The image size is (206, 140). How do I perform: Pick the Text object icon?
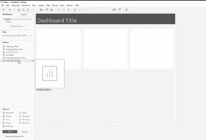click(x=3, y=119)
